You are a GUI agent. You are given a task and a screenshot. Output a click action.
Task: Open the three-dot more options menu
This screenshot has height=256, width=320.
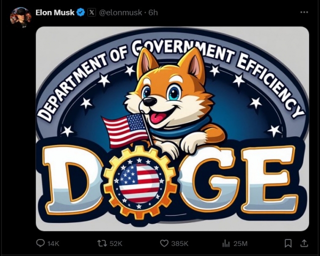(x=304, y=12)
